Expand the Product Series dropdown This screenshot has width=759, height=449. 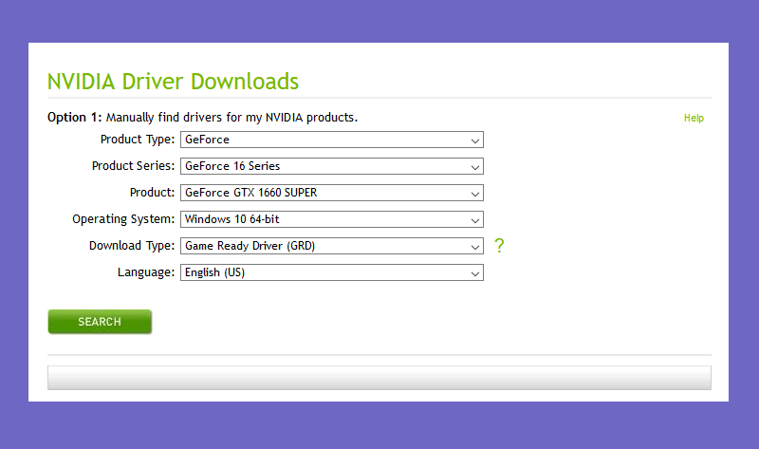[x=331, y=166]
